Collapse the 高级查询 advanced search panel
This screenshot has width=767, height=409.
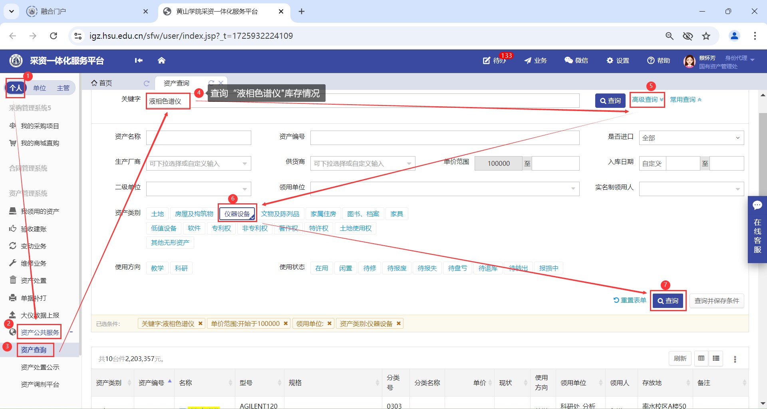click(647, 99)
